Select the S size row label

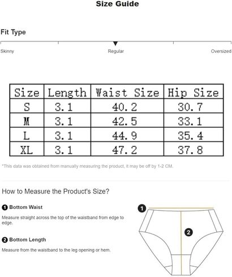click(27, 107)
